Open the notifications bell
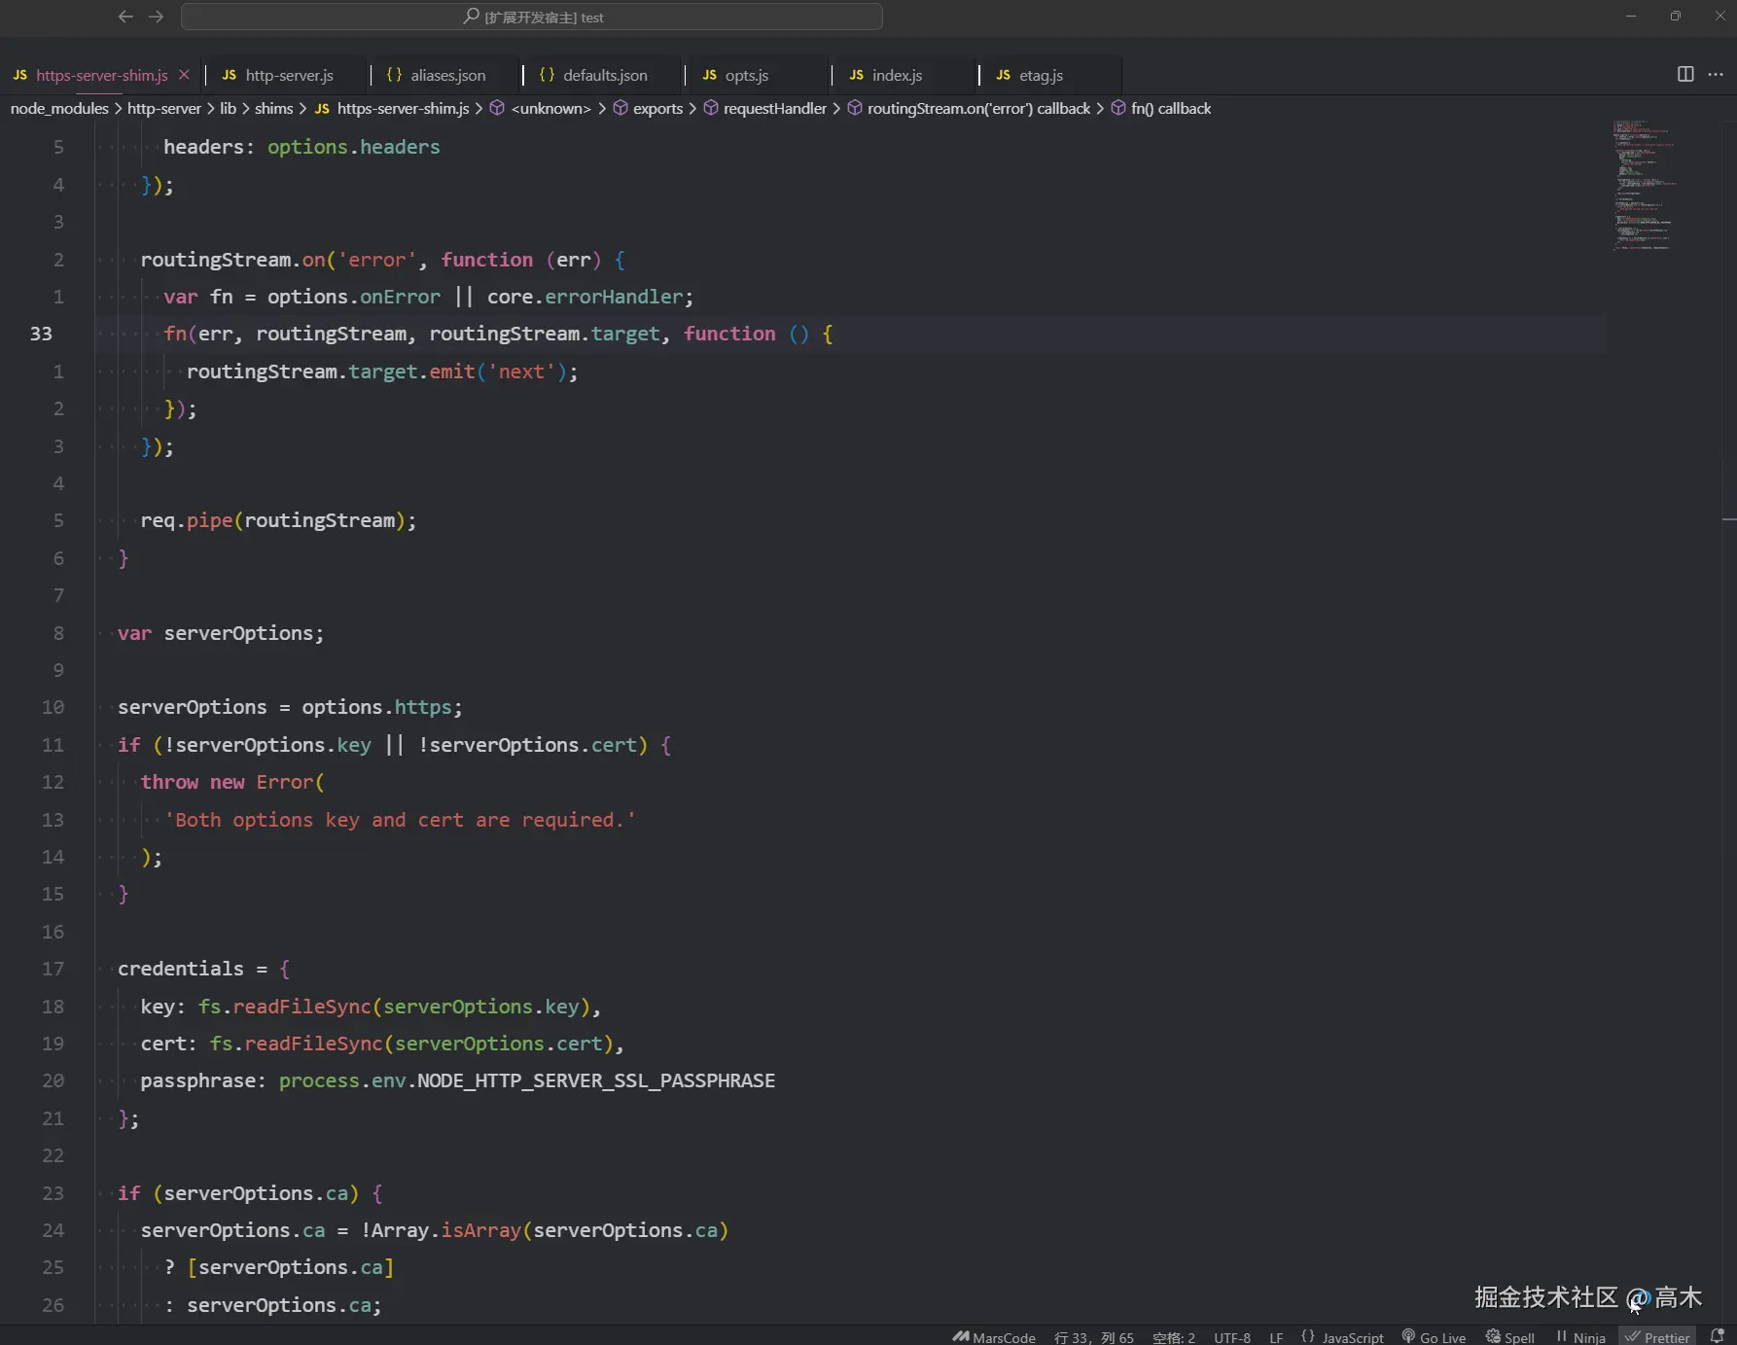Viewport: 1737px width, 1345px height. [x=1718, y=1337]
